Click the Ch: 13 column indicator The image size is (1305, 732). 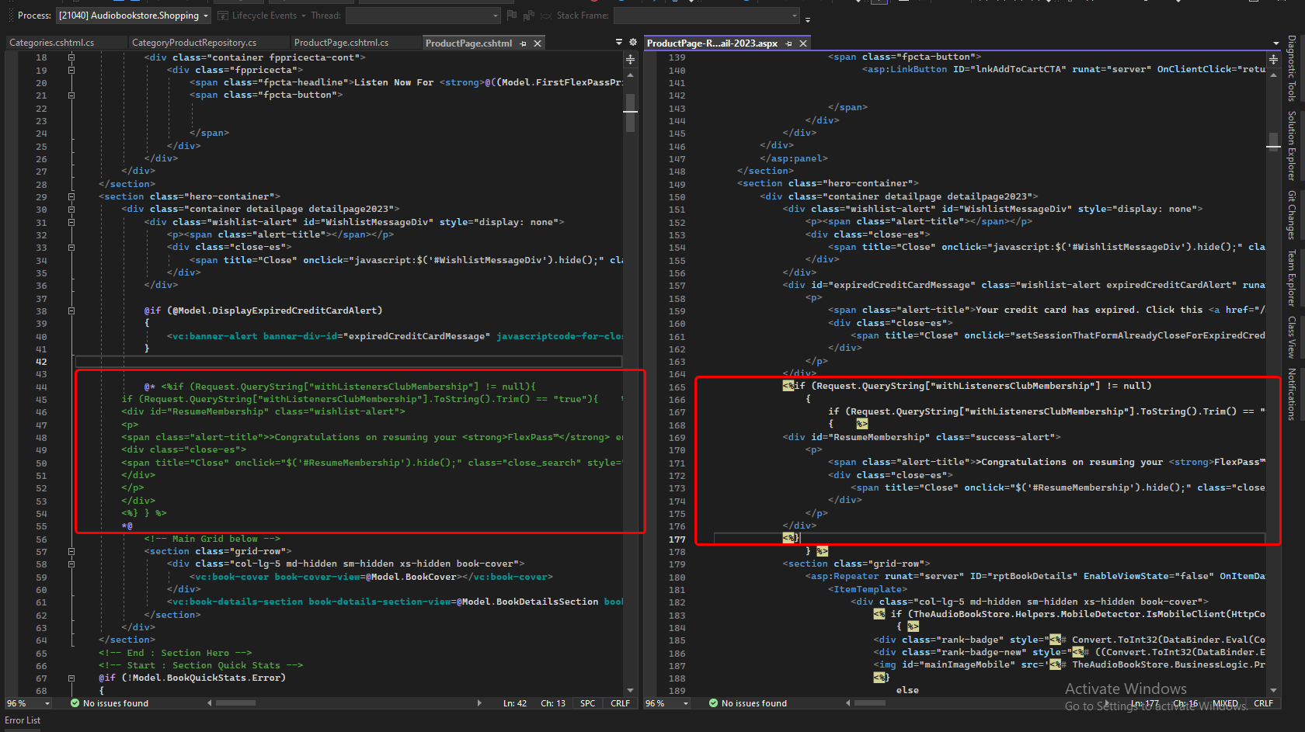(x=553, y=703)
